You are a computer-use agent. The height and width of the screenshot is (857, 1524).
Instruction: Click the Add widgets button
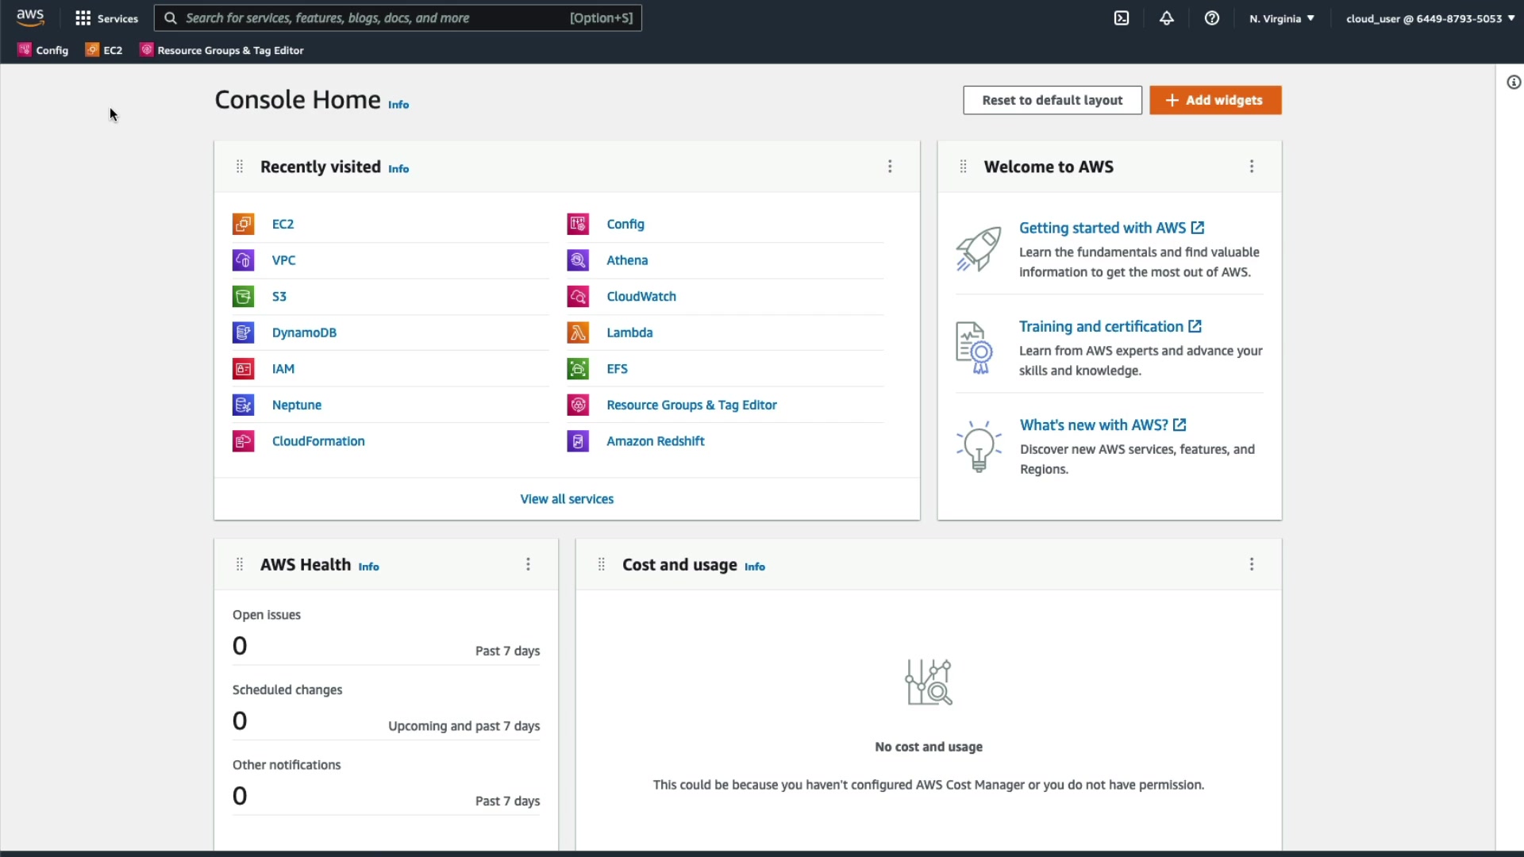pos(1214,100)
